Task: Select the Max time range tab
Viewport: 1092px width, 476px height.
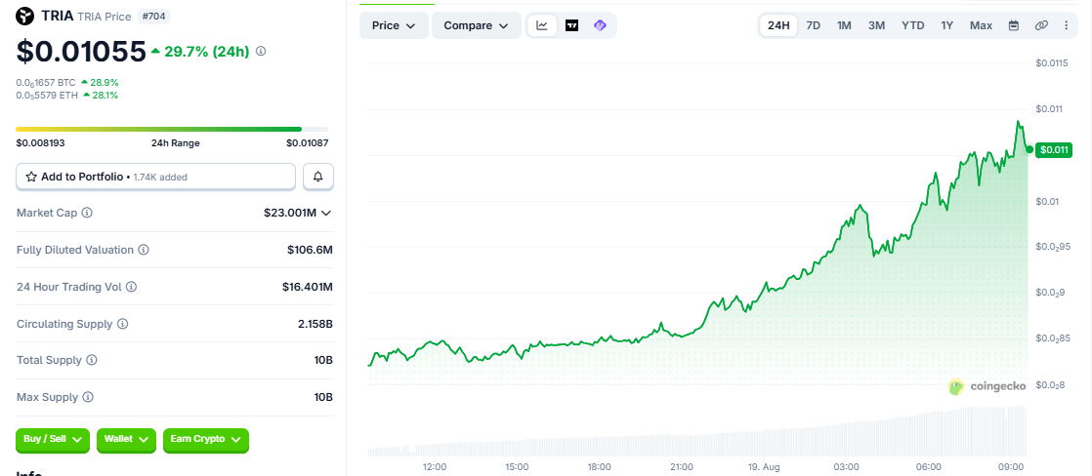Action: pyautogui.click(x=981, y=25)
